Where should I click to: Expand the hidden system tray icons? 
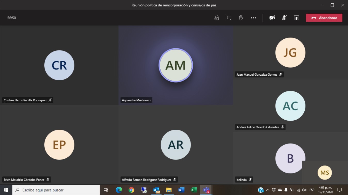pos(268,190)
